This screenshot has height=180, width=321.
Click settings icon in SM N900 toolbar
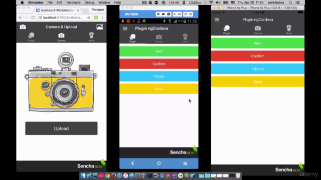(158, 14)
